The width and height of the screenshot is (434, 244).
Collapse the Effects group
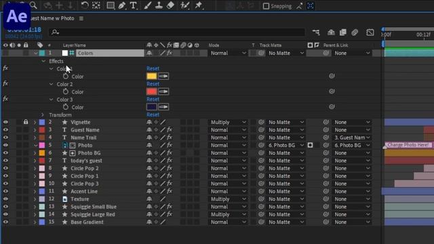point(43,61)
